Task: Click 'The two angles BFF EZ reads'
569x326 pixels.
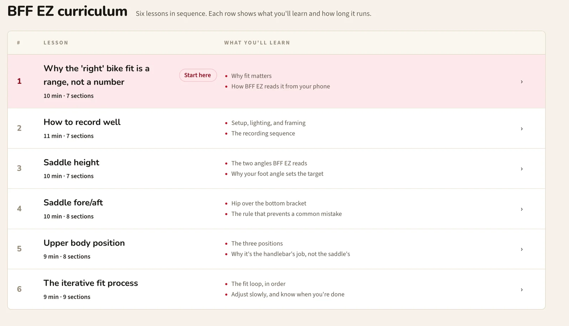Action: [269, 163]
